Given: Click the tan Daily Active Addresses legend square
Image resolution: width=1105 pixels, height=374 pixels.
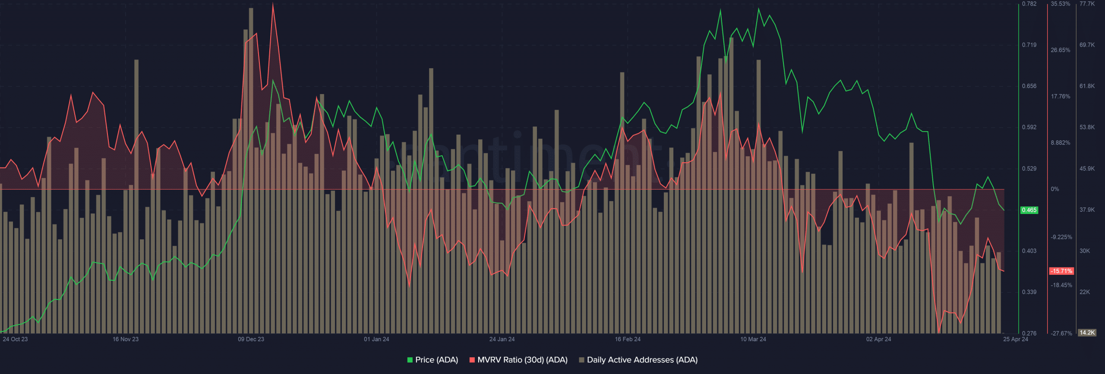Looking at the screenshot, I should point(581,360).
